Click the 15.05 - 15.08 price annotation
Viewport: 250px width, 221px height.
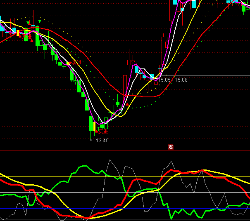(x=174, y=80)
